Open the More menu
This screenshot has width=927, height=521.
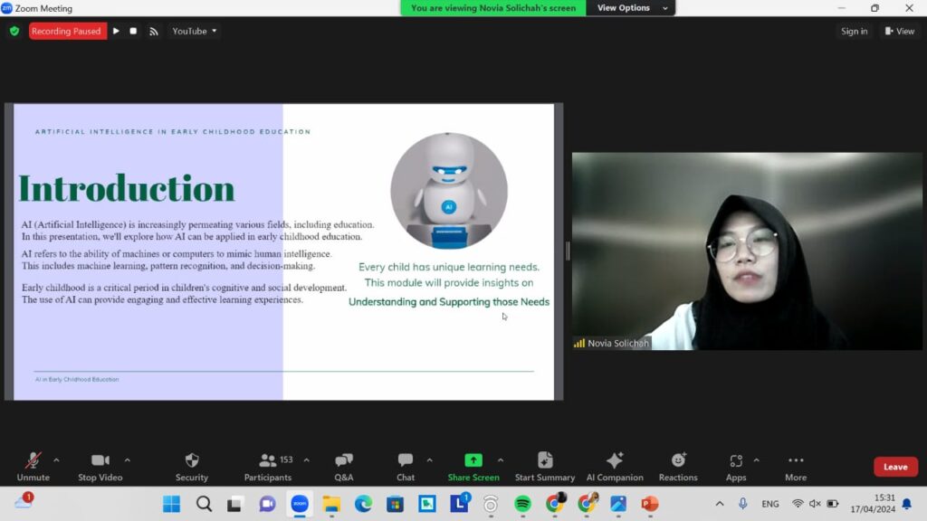click(796, 460)
